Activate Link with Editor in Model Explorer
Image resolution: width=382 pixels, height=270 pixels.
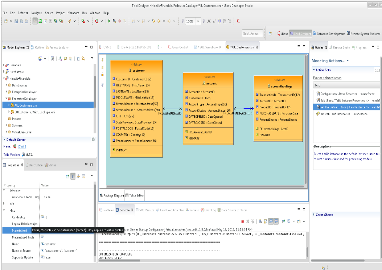pyautogui.click(x=83, y=58)
